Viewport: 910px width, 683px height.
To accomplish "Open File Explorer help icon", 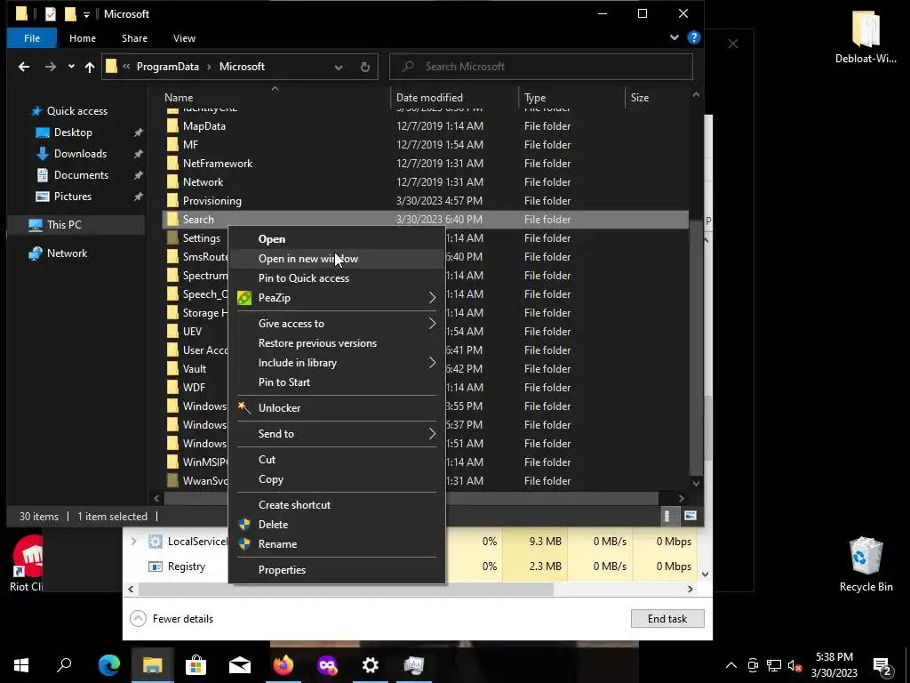I will point(693,37).
